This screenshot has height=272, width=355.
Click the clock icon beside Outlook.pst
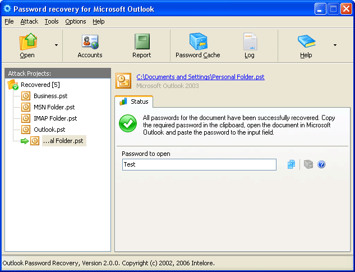pyautogui.click(x=26, y=130)
